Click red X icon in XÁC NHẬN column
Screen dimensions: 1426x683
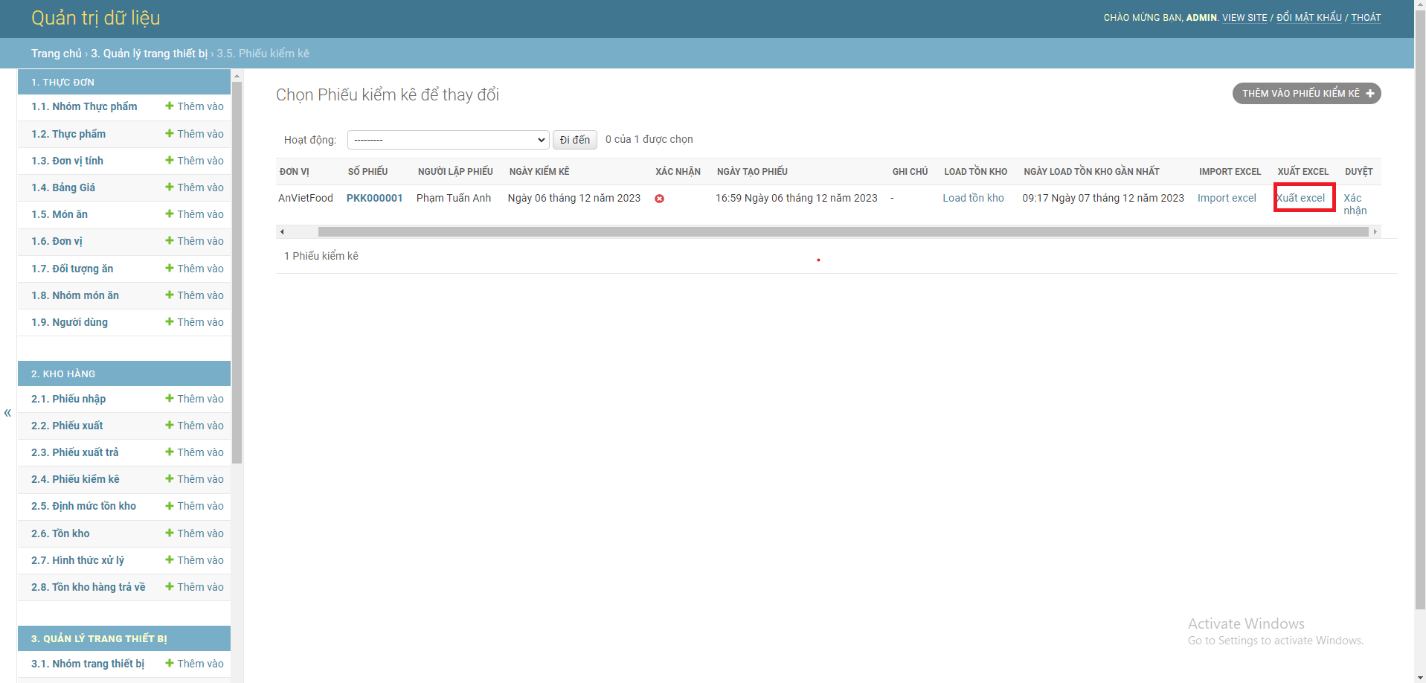tap(660, 199)
